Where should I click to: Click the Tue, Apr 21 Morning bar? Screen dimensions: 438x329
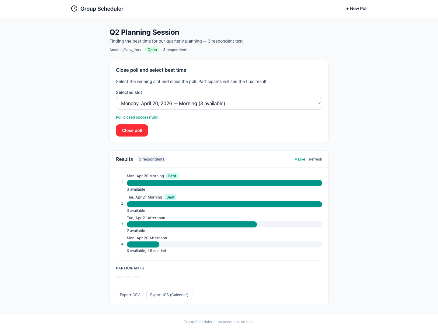pos(224,204)
